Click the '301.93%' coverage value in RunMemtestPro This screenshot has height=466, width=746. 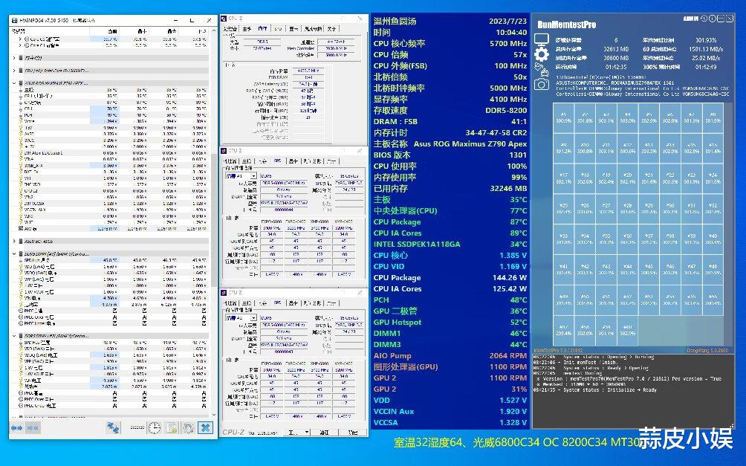(706, 40)
